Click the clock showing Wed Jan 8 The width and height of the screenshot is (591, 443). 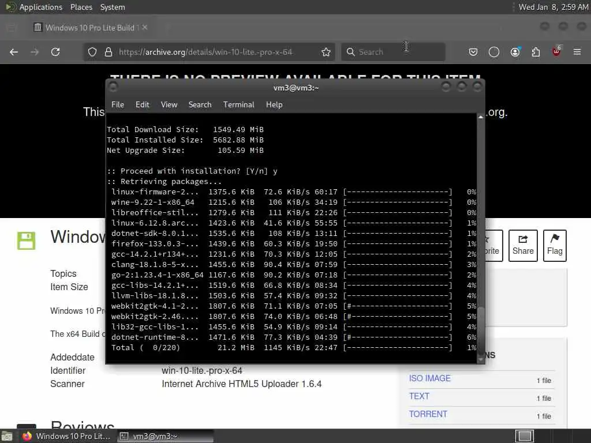tap(553, 7)
